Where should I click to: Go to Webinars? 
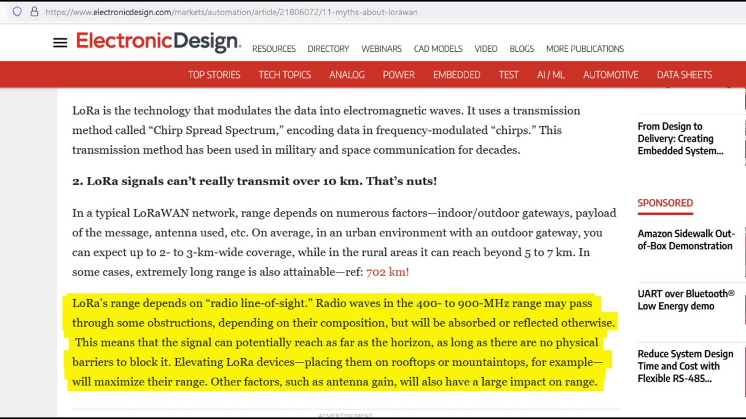(x=382, y=49)
